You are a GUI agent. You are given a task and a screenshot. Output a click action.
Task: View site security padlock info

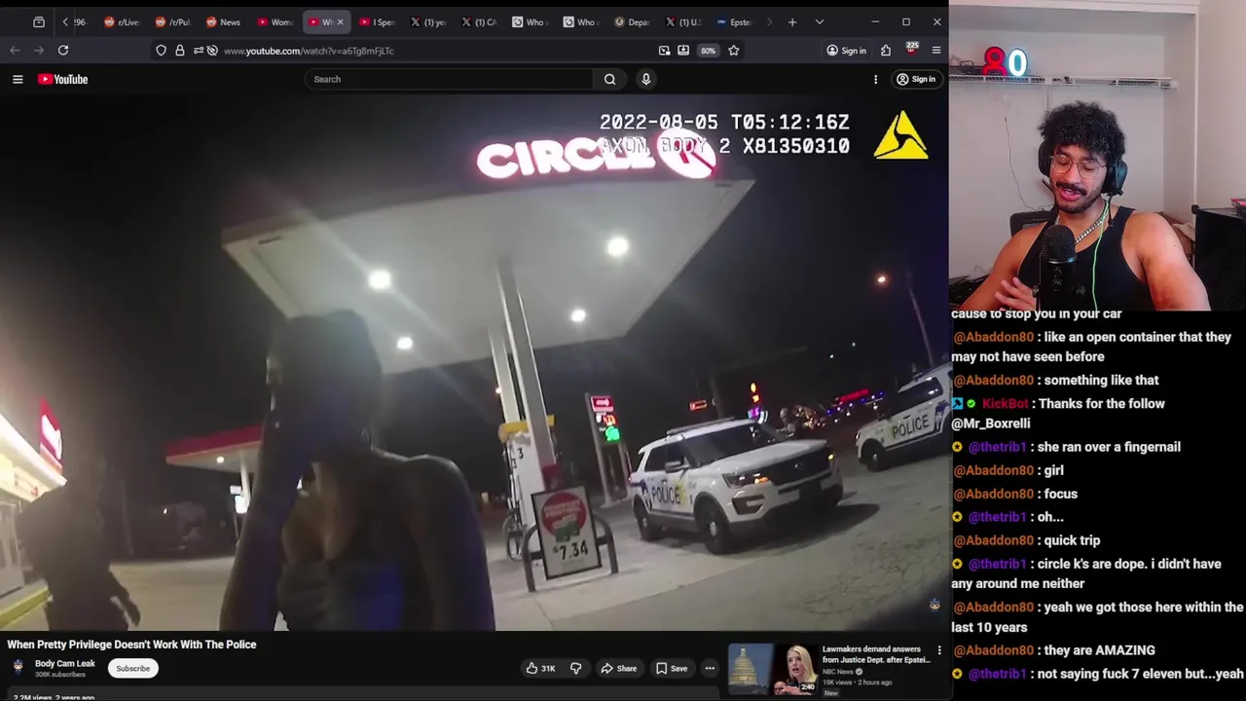click(x=180, y=51)
